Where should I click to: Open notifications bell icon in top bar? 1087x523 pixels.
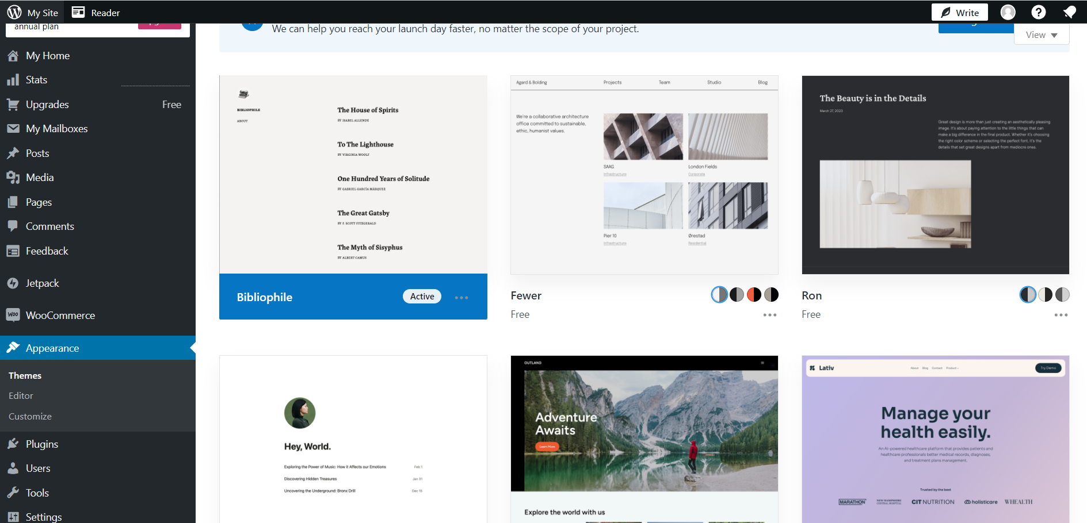click(x=1070, y=12)
